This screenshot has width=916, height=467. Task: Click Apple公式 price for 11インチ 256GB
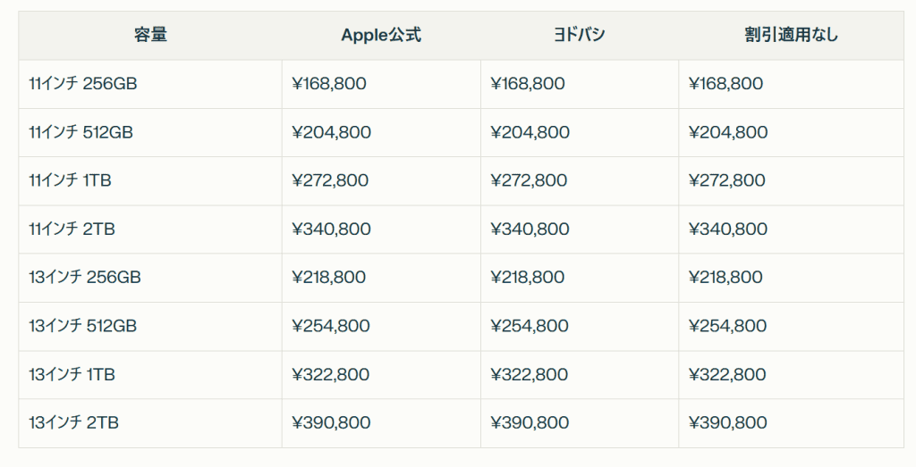[329, 84]
